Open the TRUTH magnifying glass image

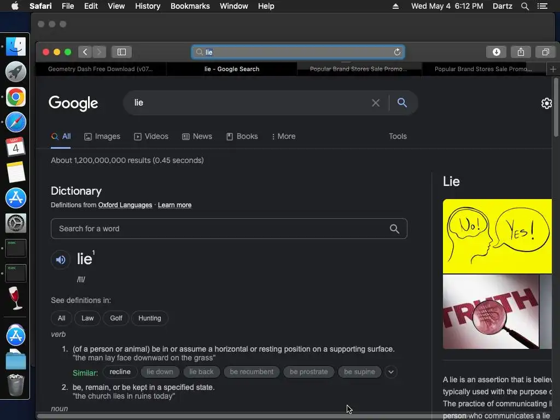pos(491,312)
